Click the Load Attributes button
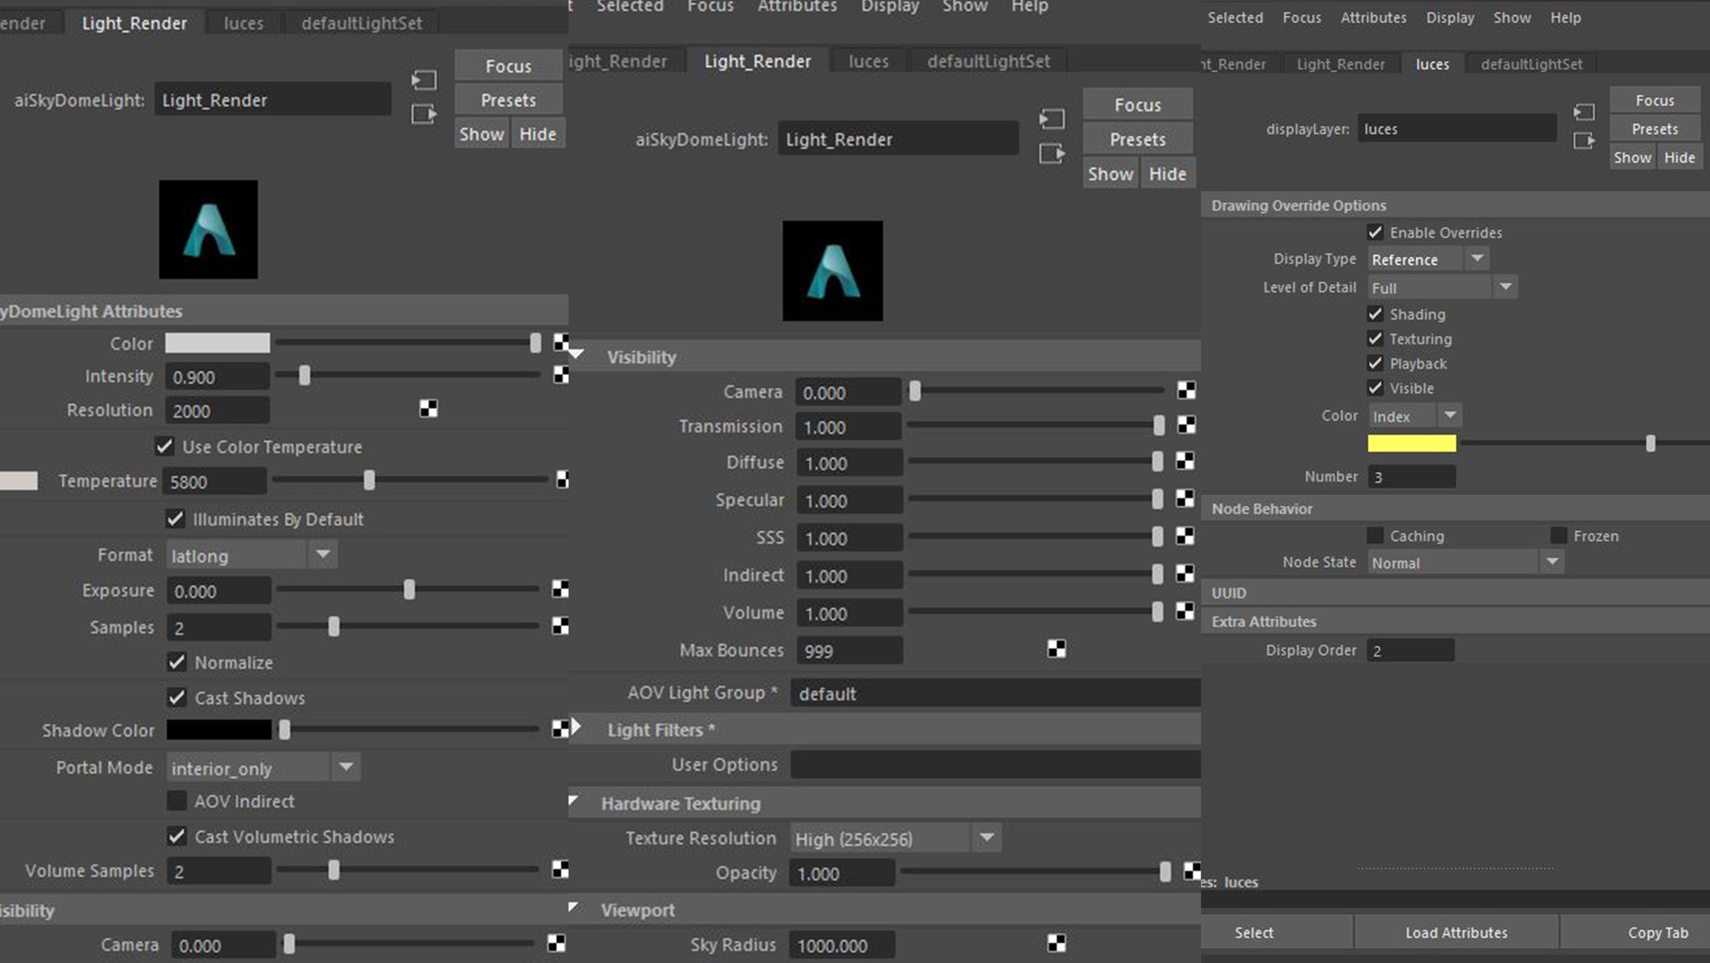Viewport: 1710px width, 963px height. (x=1456, y=932)
